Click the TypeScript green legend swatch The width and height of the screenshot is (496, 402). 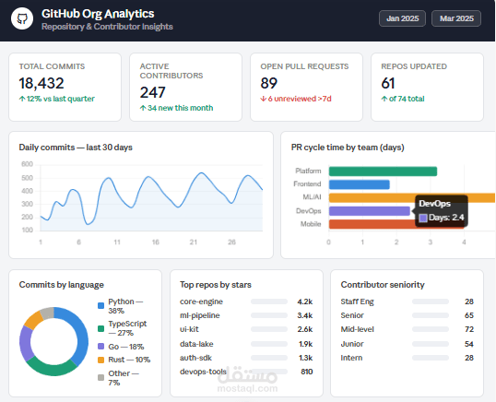(x=100, y=328)
